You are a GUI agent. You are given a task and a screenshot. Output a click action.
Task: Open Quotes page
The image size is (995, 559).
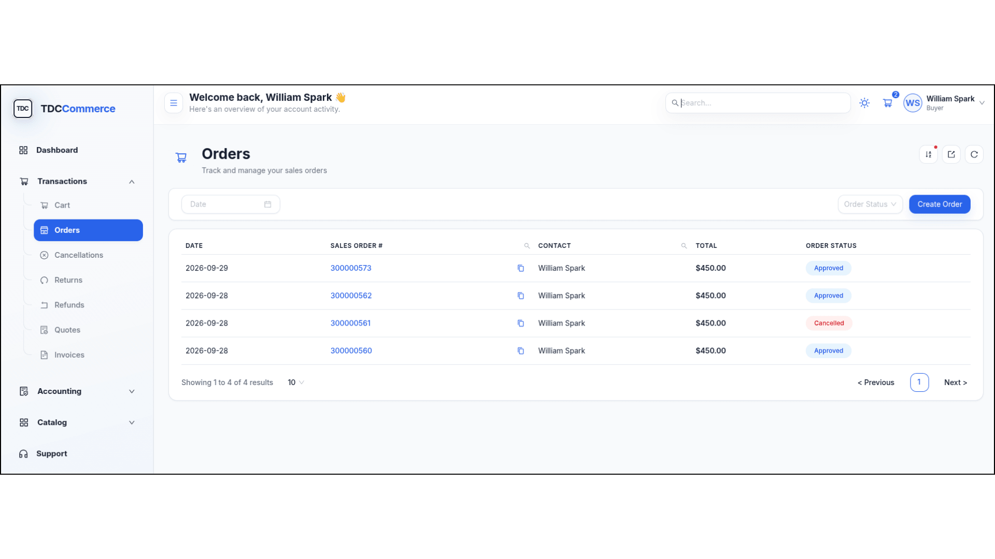pos(88,330)
